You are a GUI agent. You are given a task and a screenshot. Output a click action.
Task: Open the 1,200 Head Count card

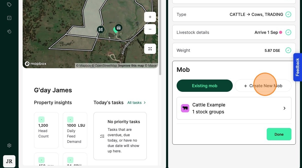46,130
